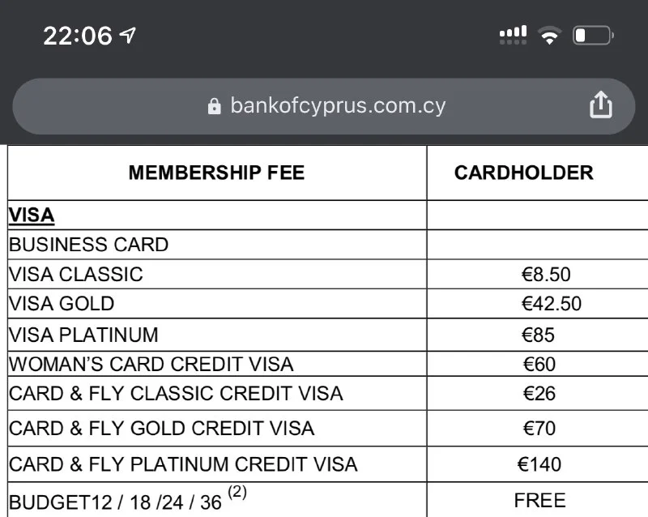Tap the CARD & FLY PLATINUM €140 fee
This screenshot has height=517, width=648.
pos(540,464)
